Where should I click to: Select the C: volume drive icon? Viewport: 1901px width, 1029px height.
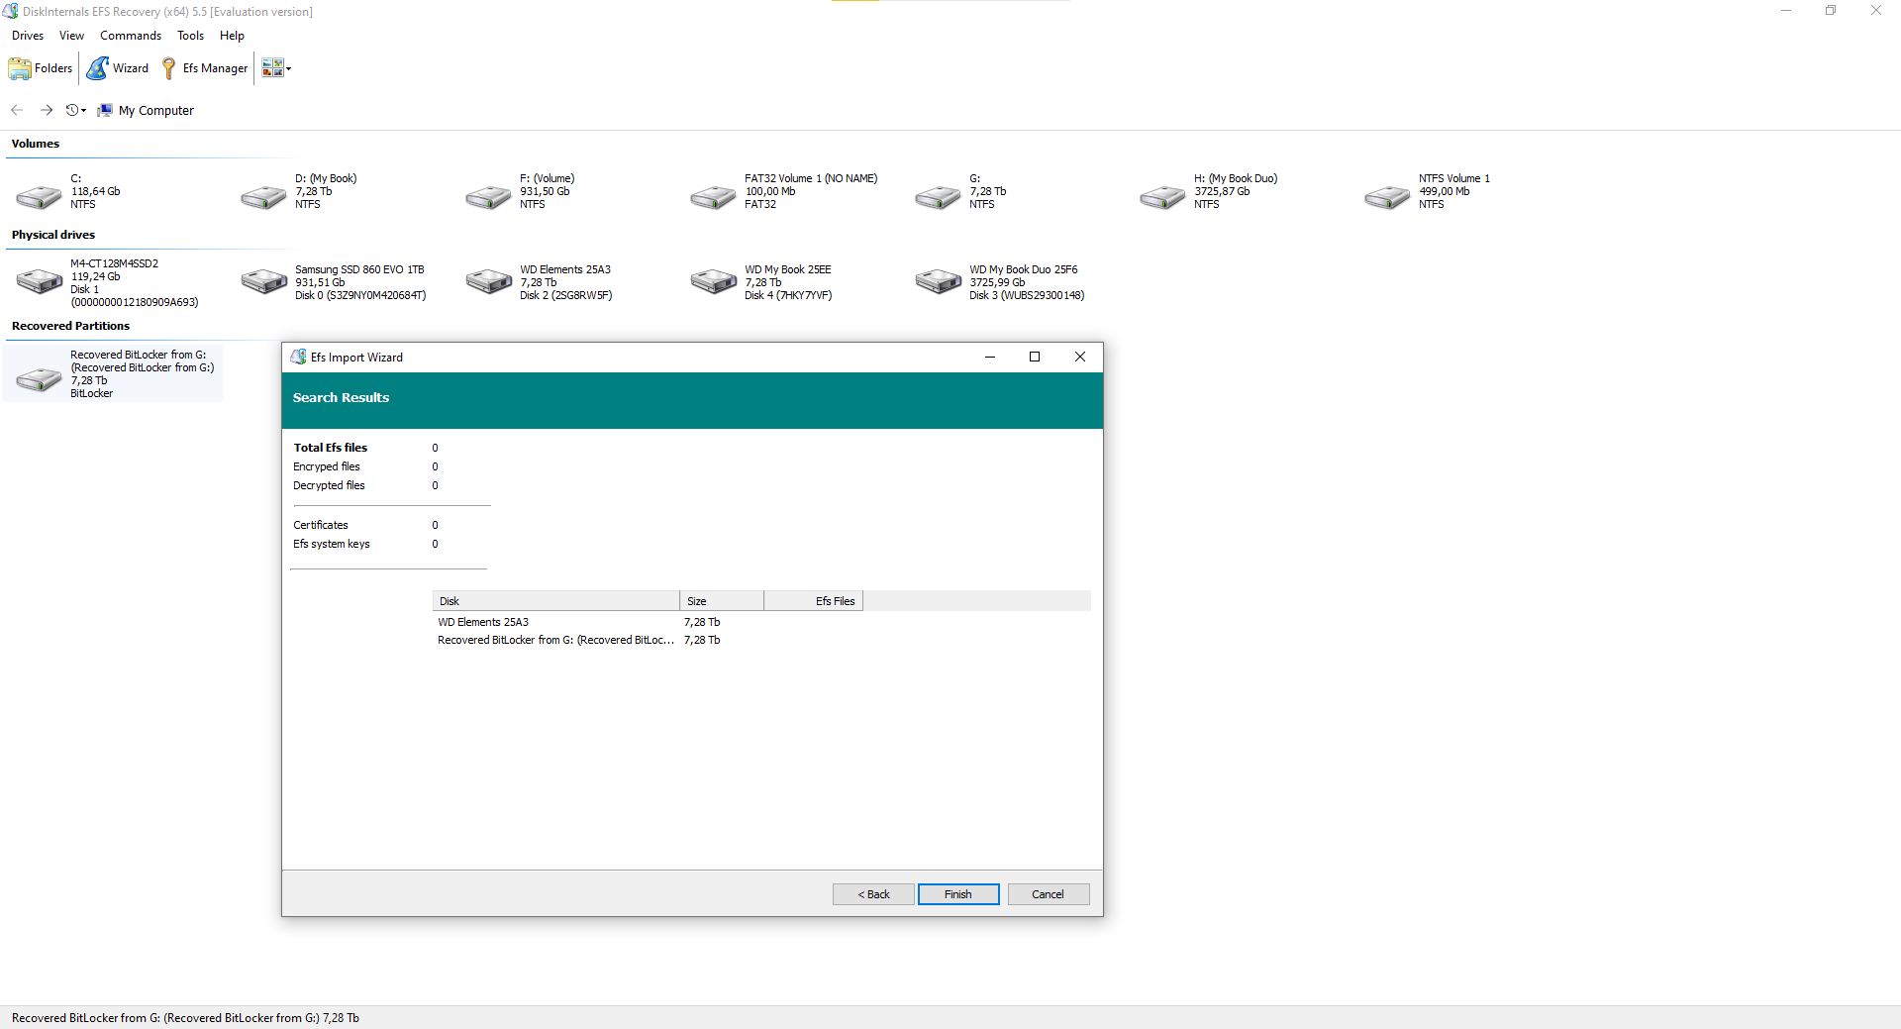40,197
